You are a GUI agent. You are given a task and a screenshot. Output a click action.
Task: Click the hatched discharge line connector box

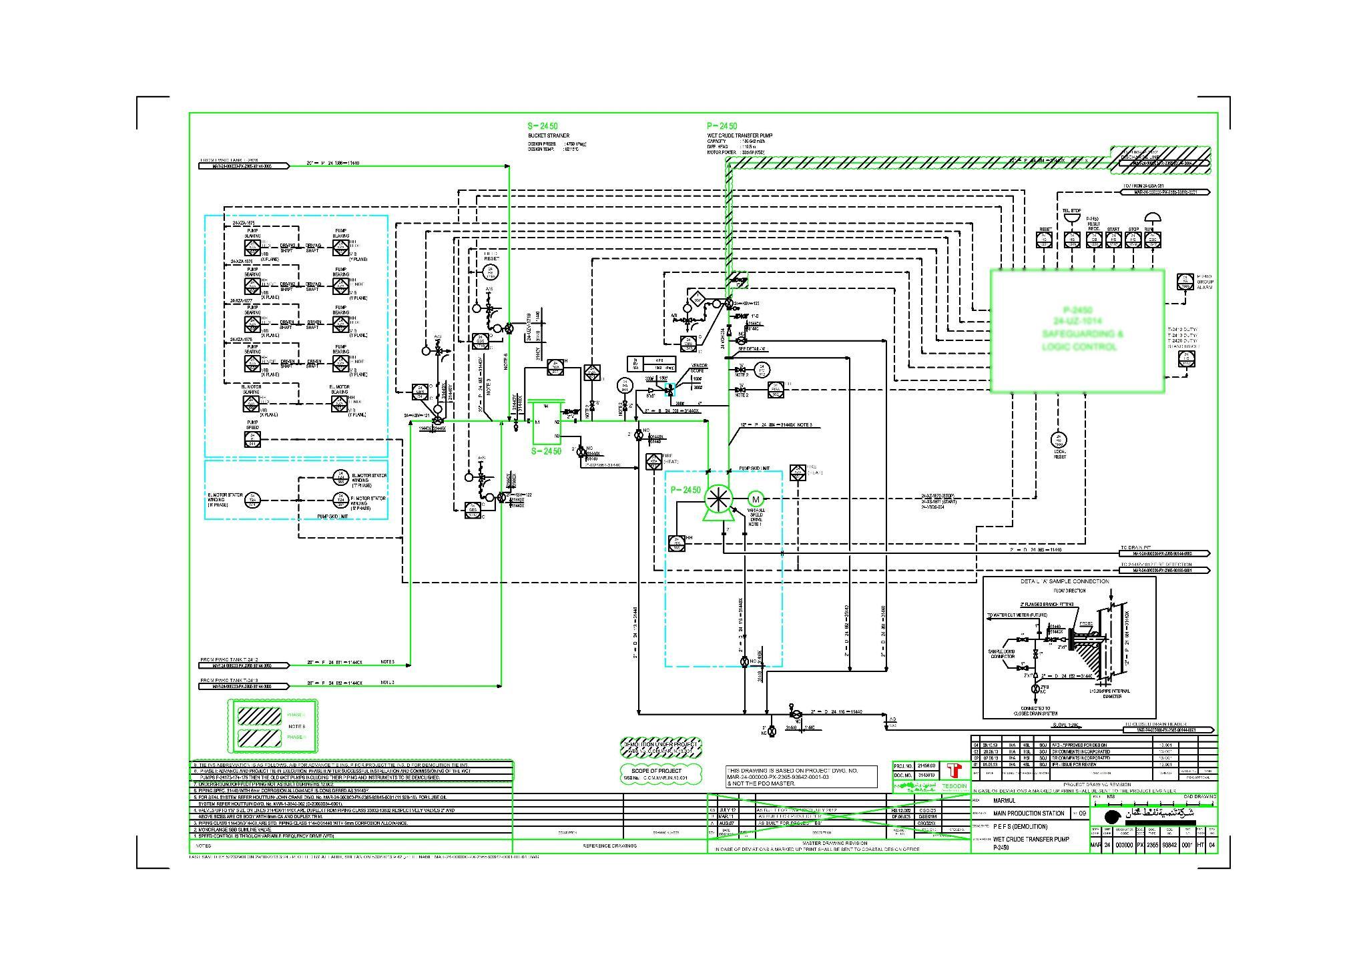click(x=1161, y=160)
